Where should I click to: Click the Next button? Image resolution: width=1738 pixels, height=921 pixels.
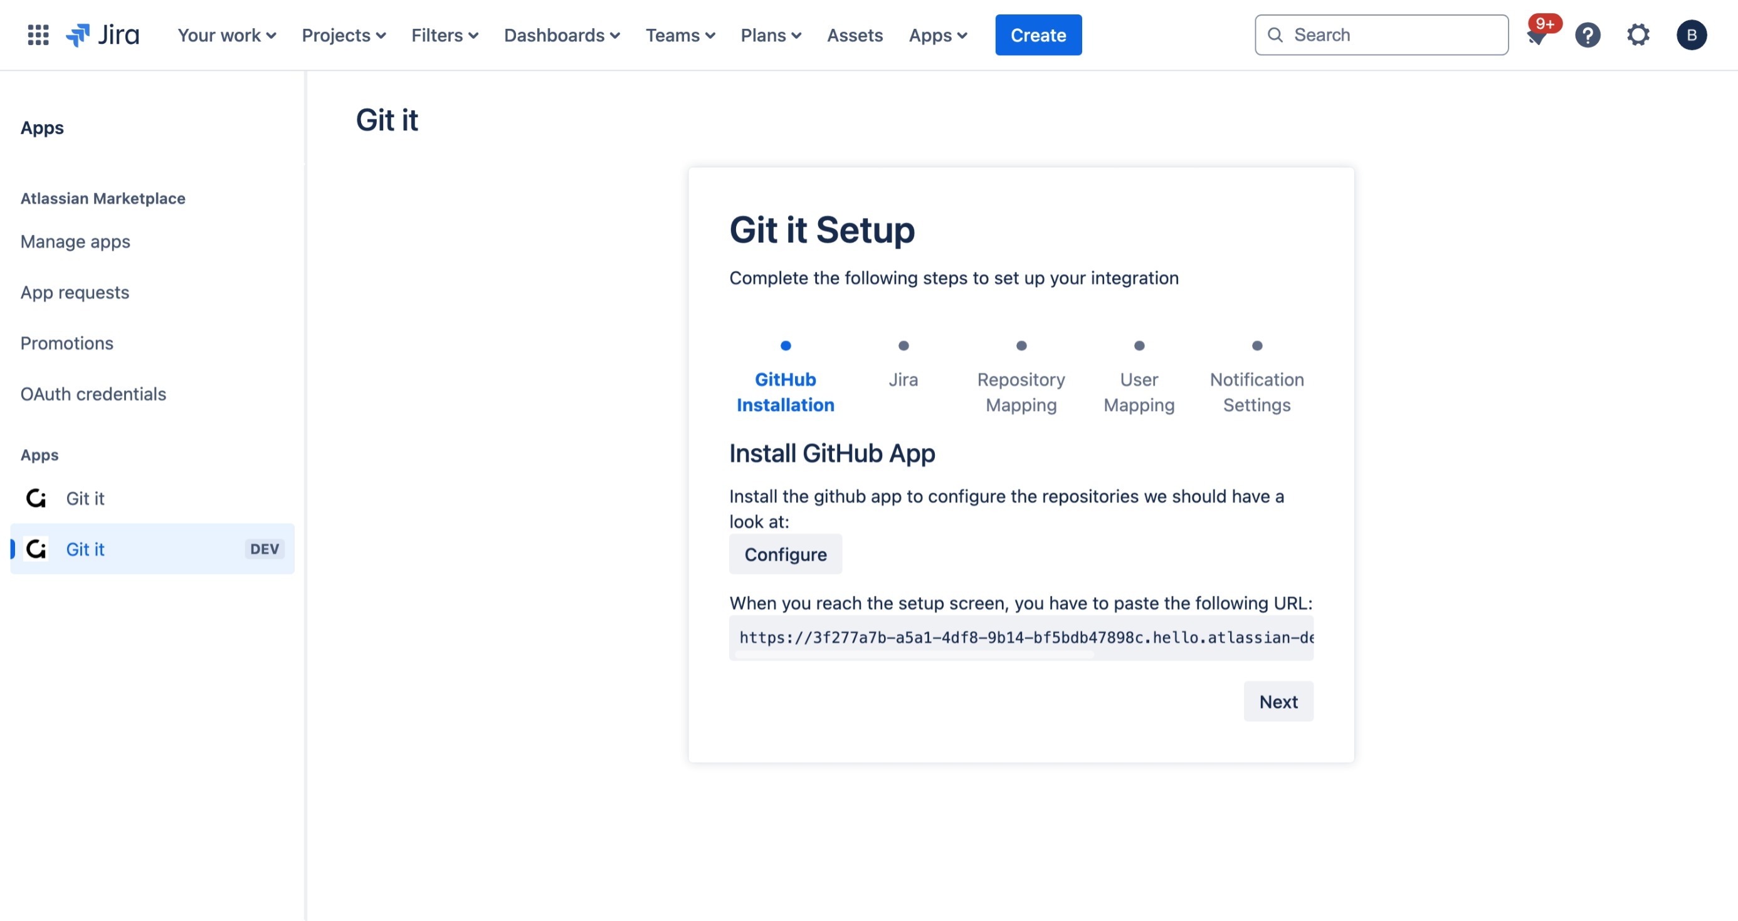click(x=1278, y=701)
